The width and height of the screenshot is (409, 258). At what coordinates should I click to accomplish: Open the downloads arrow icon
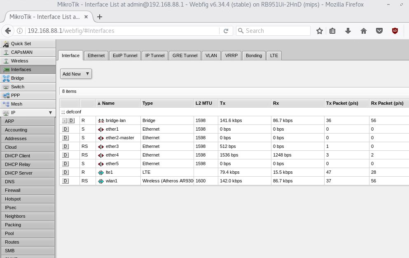tap(348, 31)
